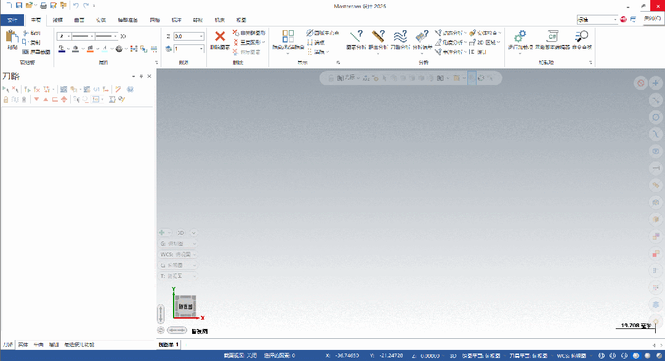Toggle toolpath display icon beside the padlock
Viewport: 665px width, 361px height.
click(15, 99)
